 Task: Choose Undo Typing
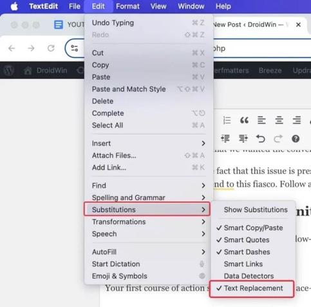click(149, 23)
